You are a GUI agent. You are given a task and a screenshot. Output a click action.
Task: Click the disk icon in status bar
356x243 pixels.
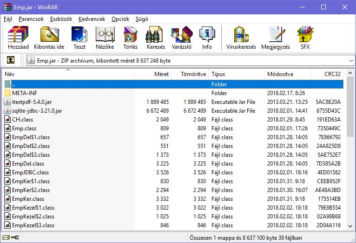click(x=6, y=237)
